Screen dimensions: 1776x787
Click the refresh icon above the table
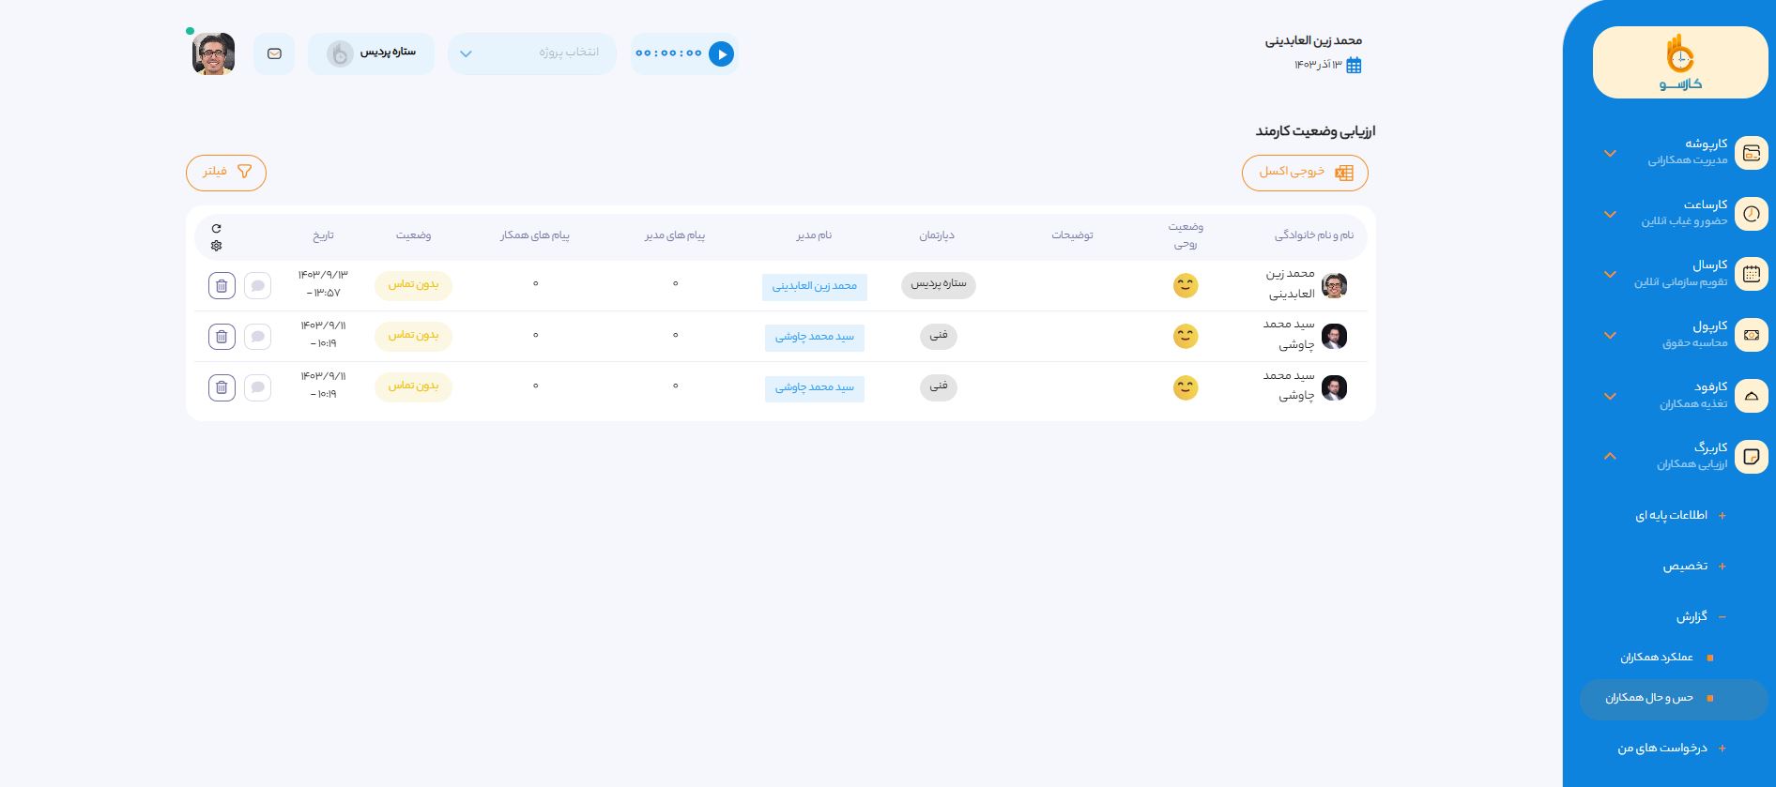click(x=217, y=228)
